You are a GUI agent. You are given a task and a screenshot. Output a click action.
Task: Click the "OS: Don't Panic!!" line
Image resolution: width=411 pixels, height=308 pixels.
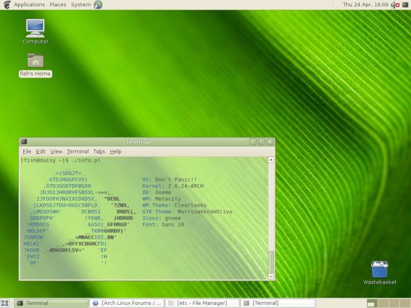point(170,180)
